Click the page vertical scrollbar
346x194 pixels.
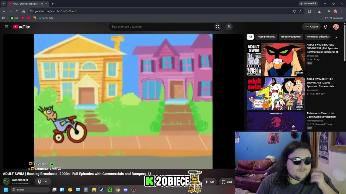point(345,43)
